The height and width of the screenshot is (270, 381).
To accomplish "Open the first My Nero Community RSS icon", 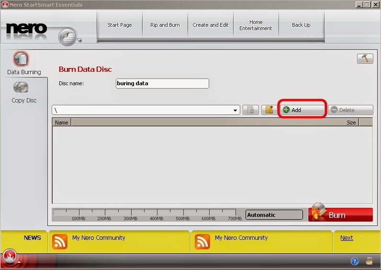I will (60, 242).
